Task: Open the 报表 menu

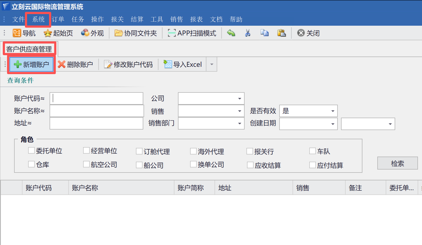Action: pos(196,19)
